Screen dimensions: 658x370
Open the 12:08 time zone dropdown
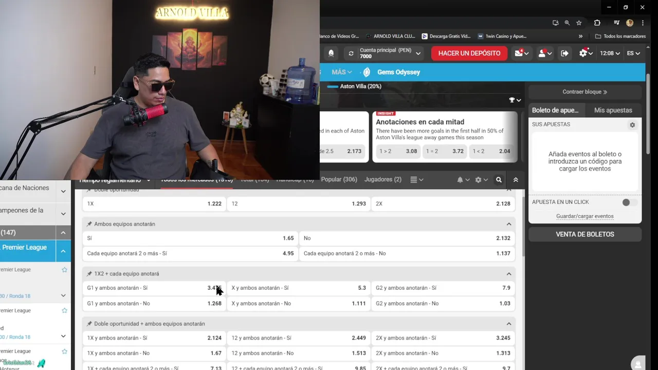610,53
